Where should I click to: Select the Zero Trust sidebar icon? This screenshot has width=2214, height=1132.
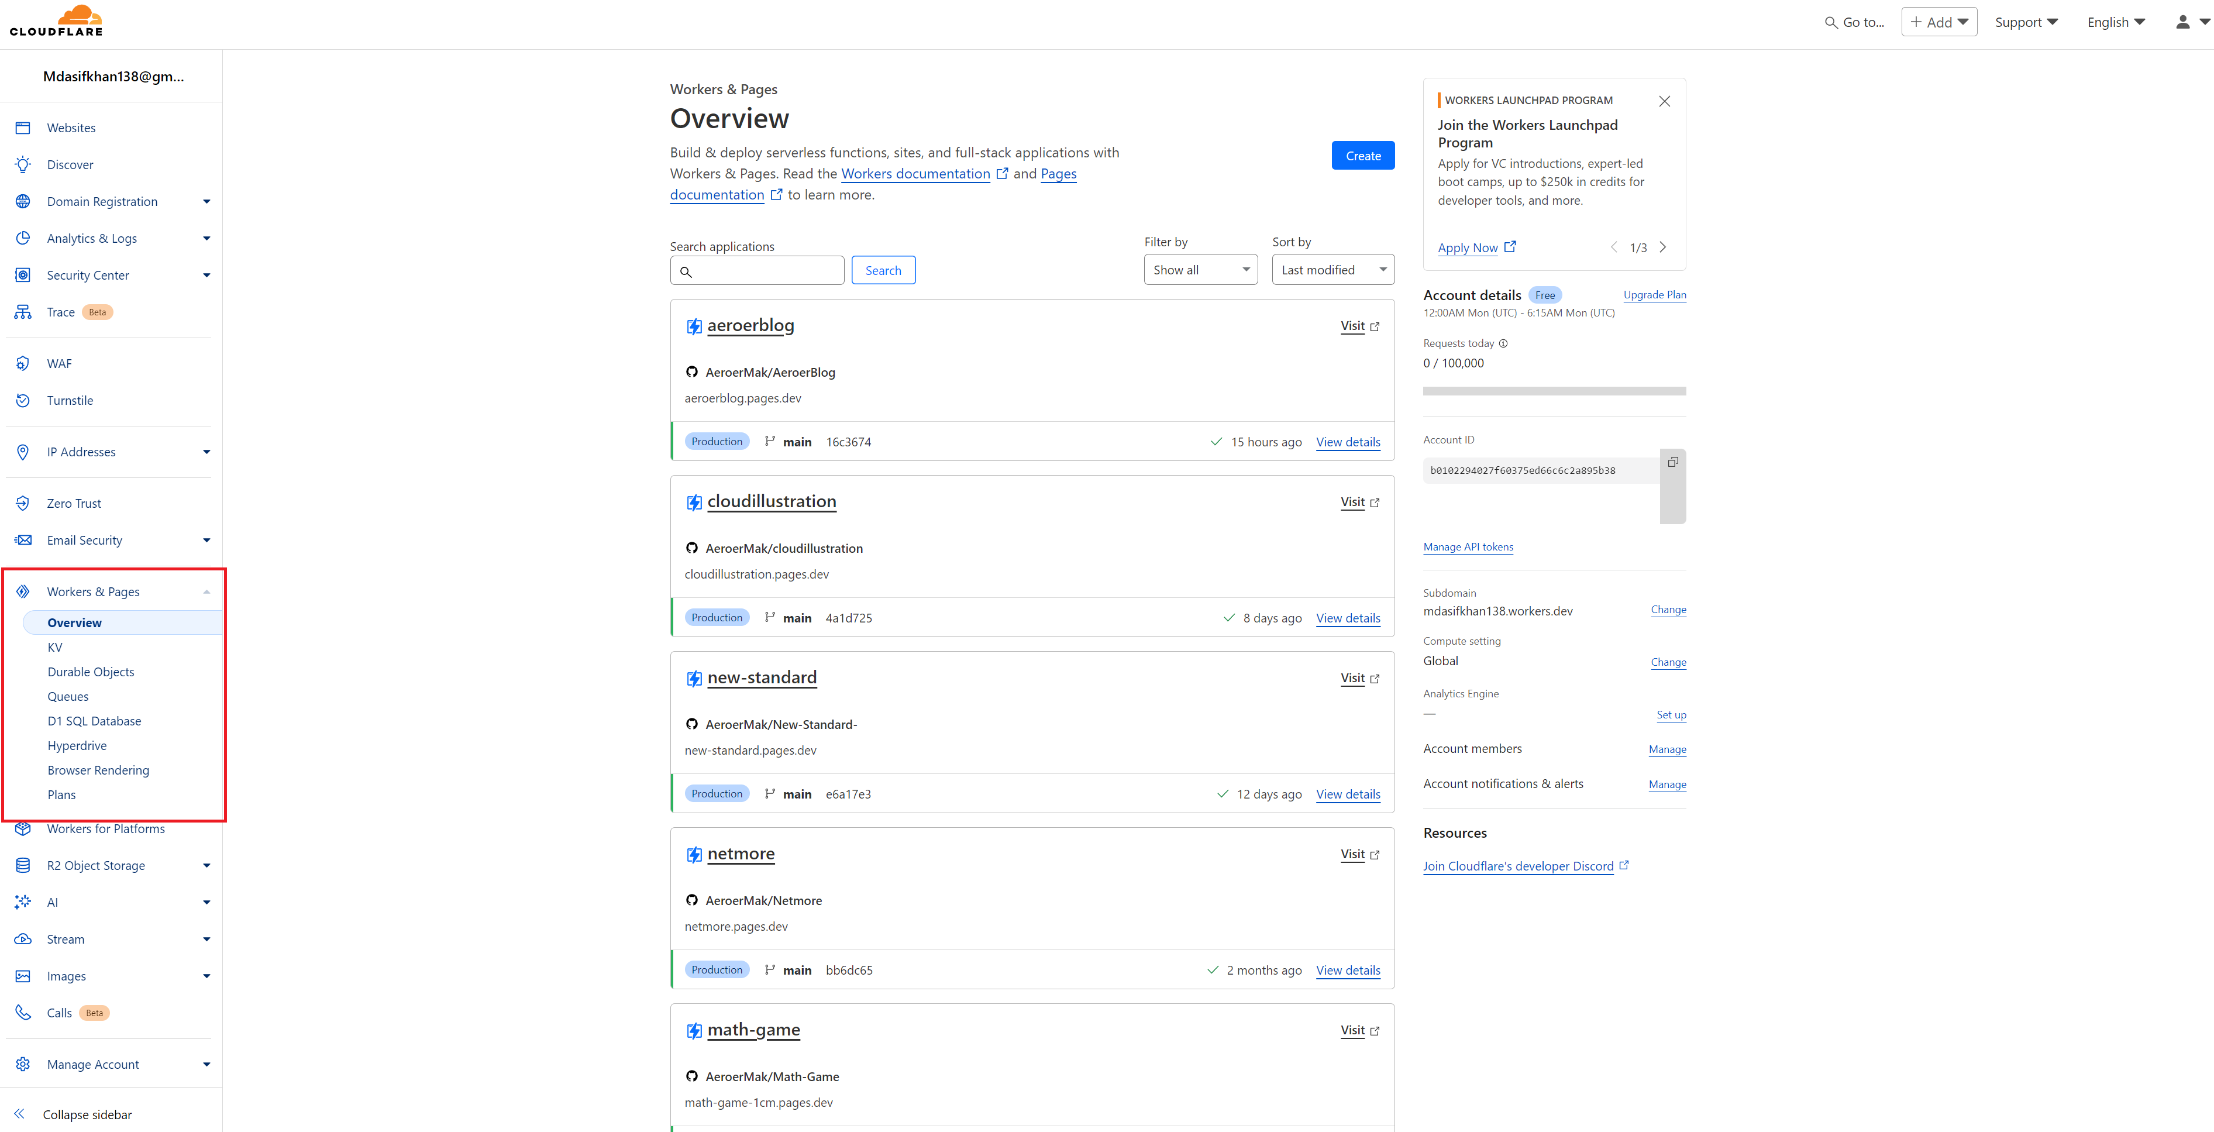[x=23, y=503]
